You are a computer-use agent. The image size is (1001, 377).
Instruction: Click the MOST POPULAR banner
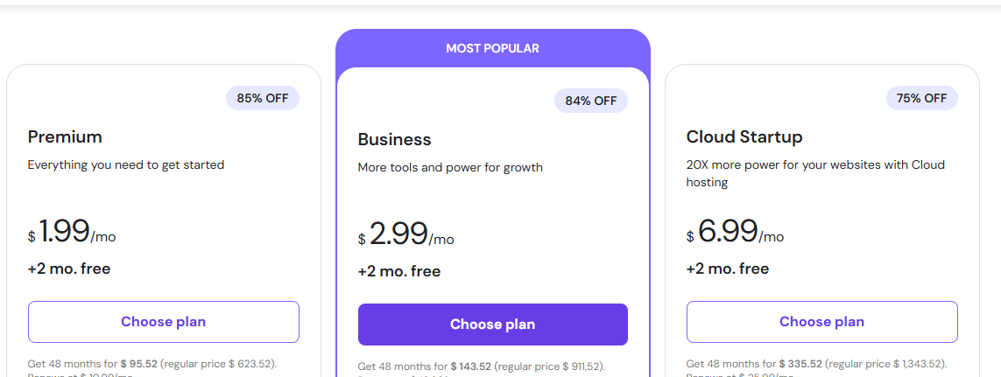492,48
